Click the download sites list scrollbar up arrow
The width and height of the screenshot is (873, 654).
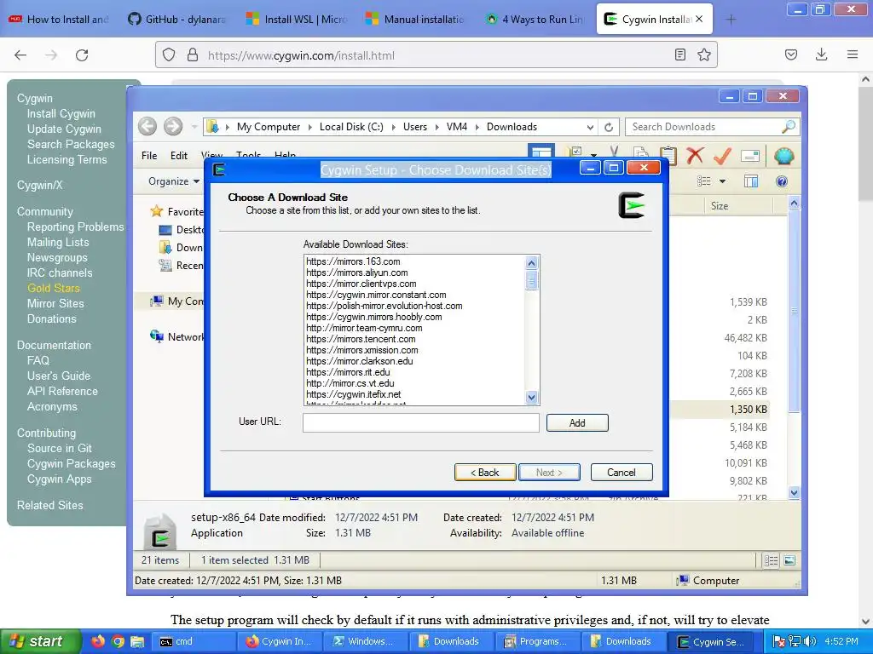[531, 263]
